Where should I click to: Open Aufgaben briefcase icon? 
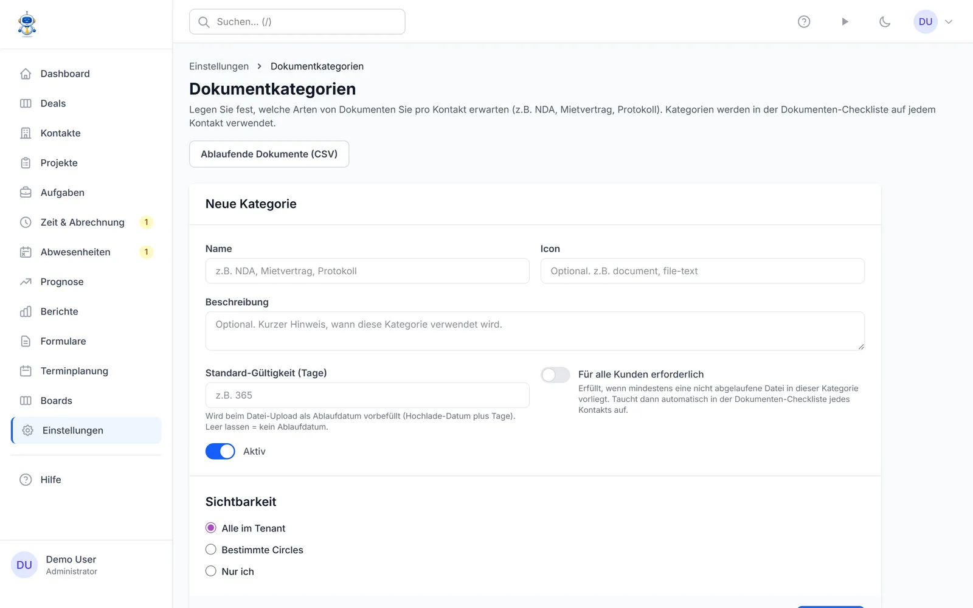click(26, 193)
